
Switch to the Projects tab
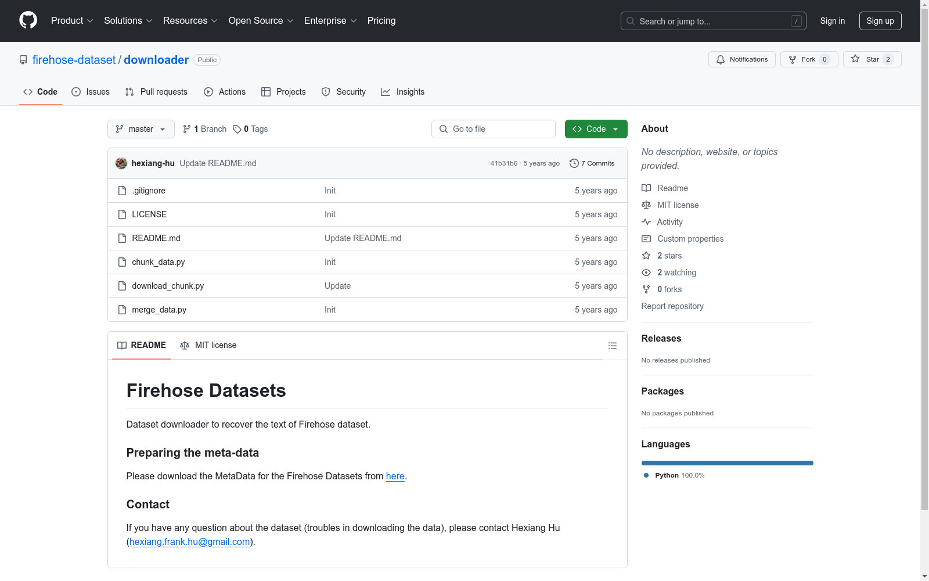tap(283, 92)
